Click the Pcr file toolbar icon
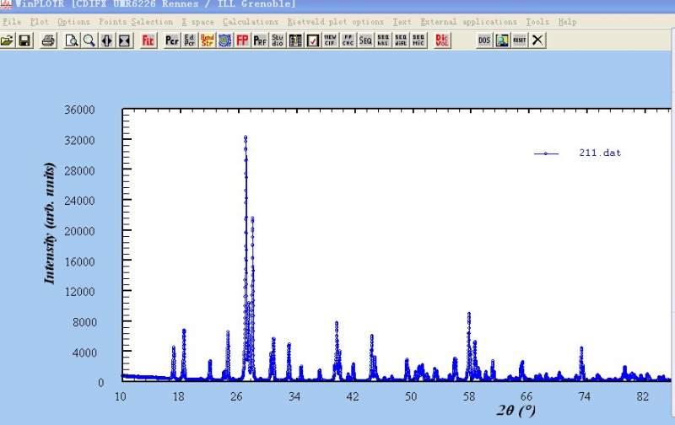Viewport: 675px width, 425px height. [x=172, y=40]
